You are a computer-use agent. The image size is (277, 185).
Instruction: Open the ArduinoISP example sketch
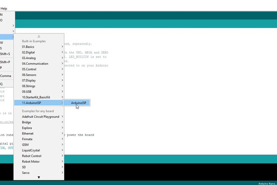point(77,103)
